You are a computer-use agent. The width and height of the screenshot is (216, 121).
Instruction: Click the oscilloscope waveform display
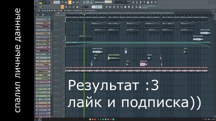(x=99, y=2)
